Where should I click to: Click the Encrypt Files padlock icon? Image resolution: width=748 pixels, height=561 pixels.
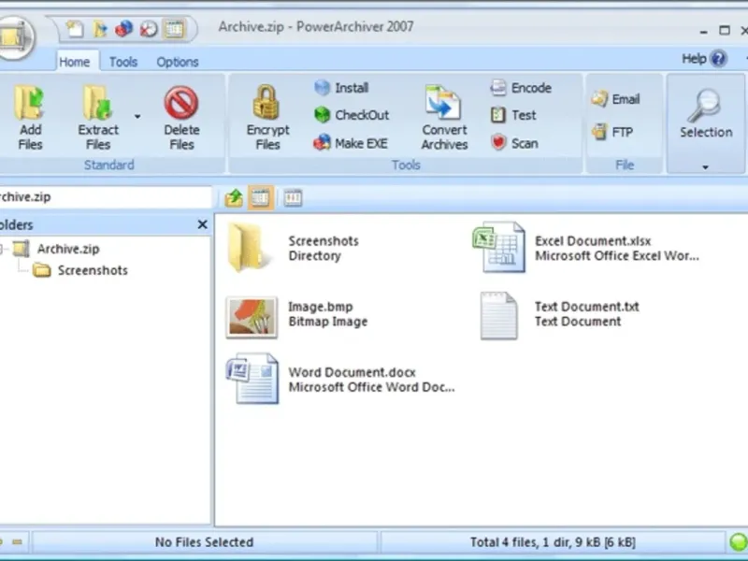click(266, 102)
